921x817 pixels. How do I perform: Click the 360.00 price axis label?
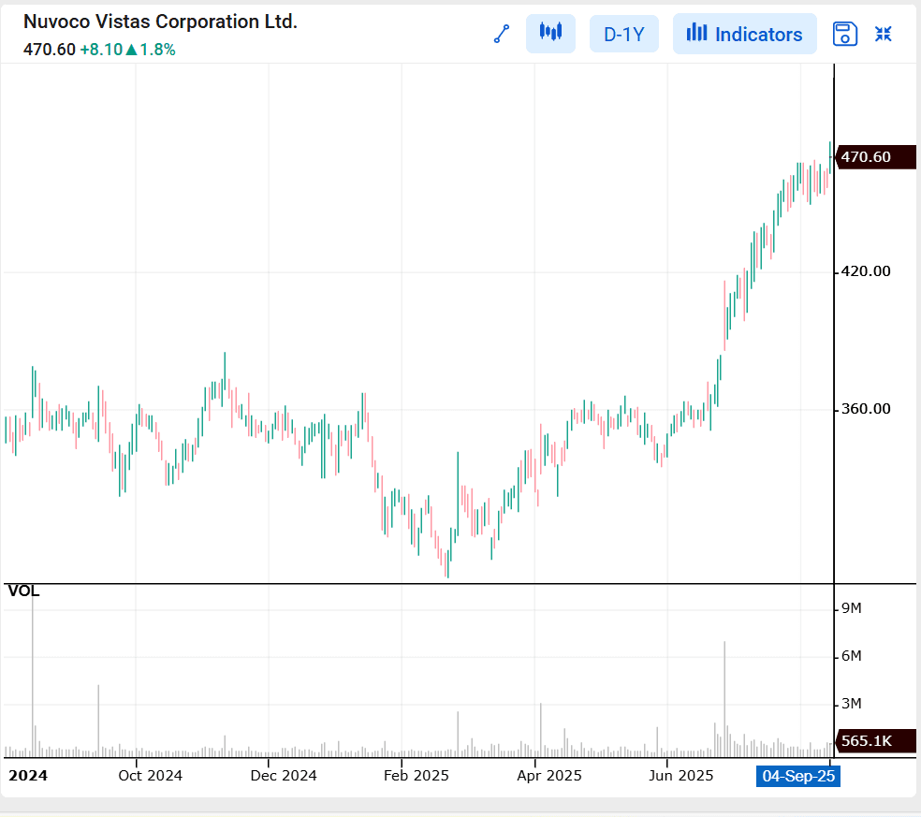pos(866,409)
